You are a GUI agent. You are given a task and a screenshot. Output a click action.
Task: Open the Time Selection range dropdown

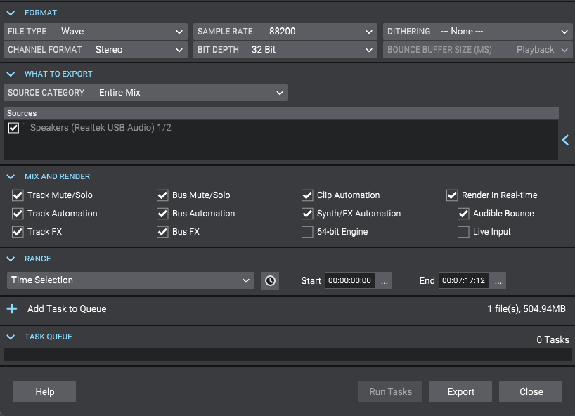[130, 280]
